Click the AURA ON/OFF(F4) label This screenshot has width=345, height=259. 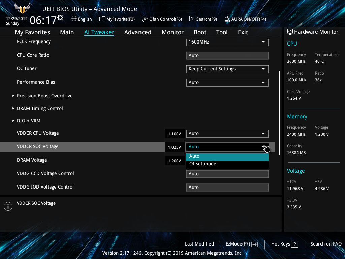(x=249, y=19)
